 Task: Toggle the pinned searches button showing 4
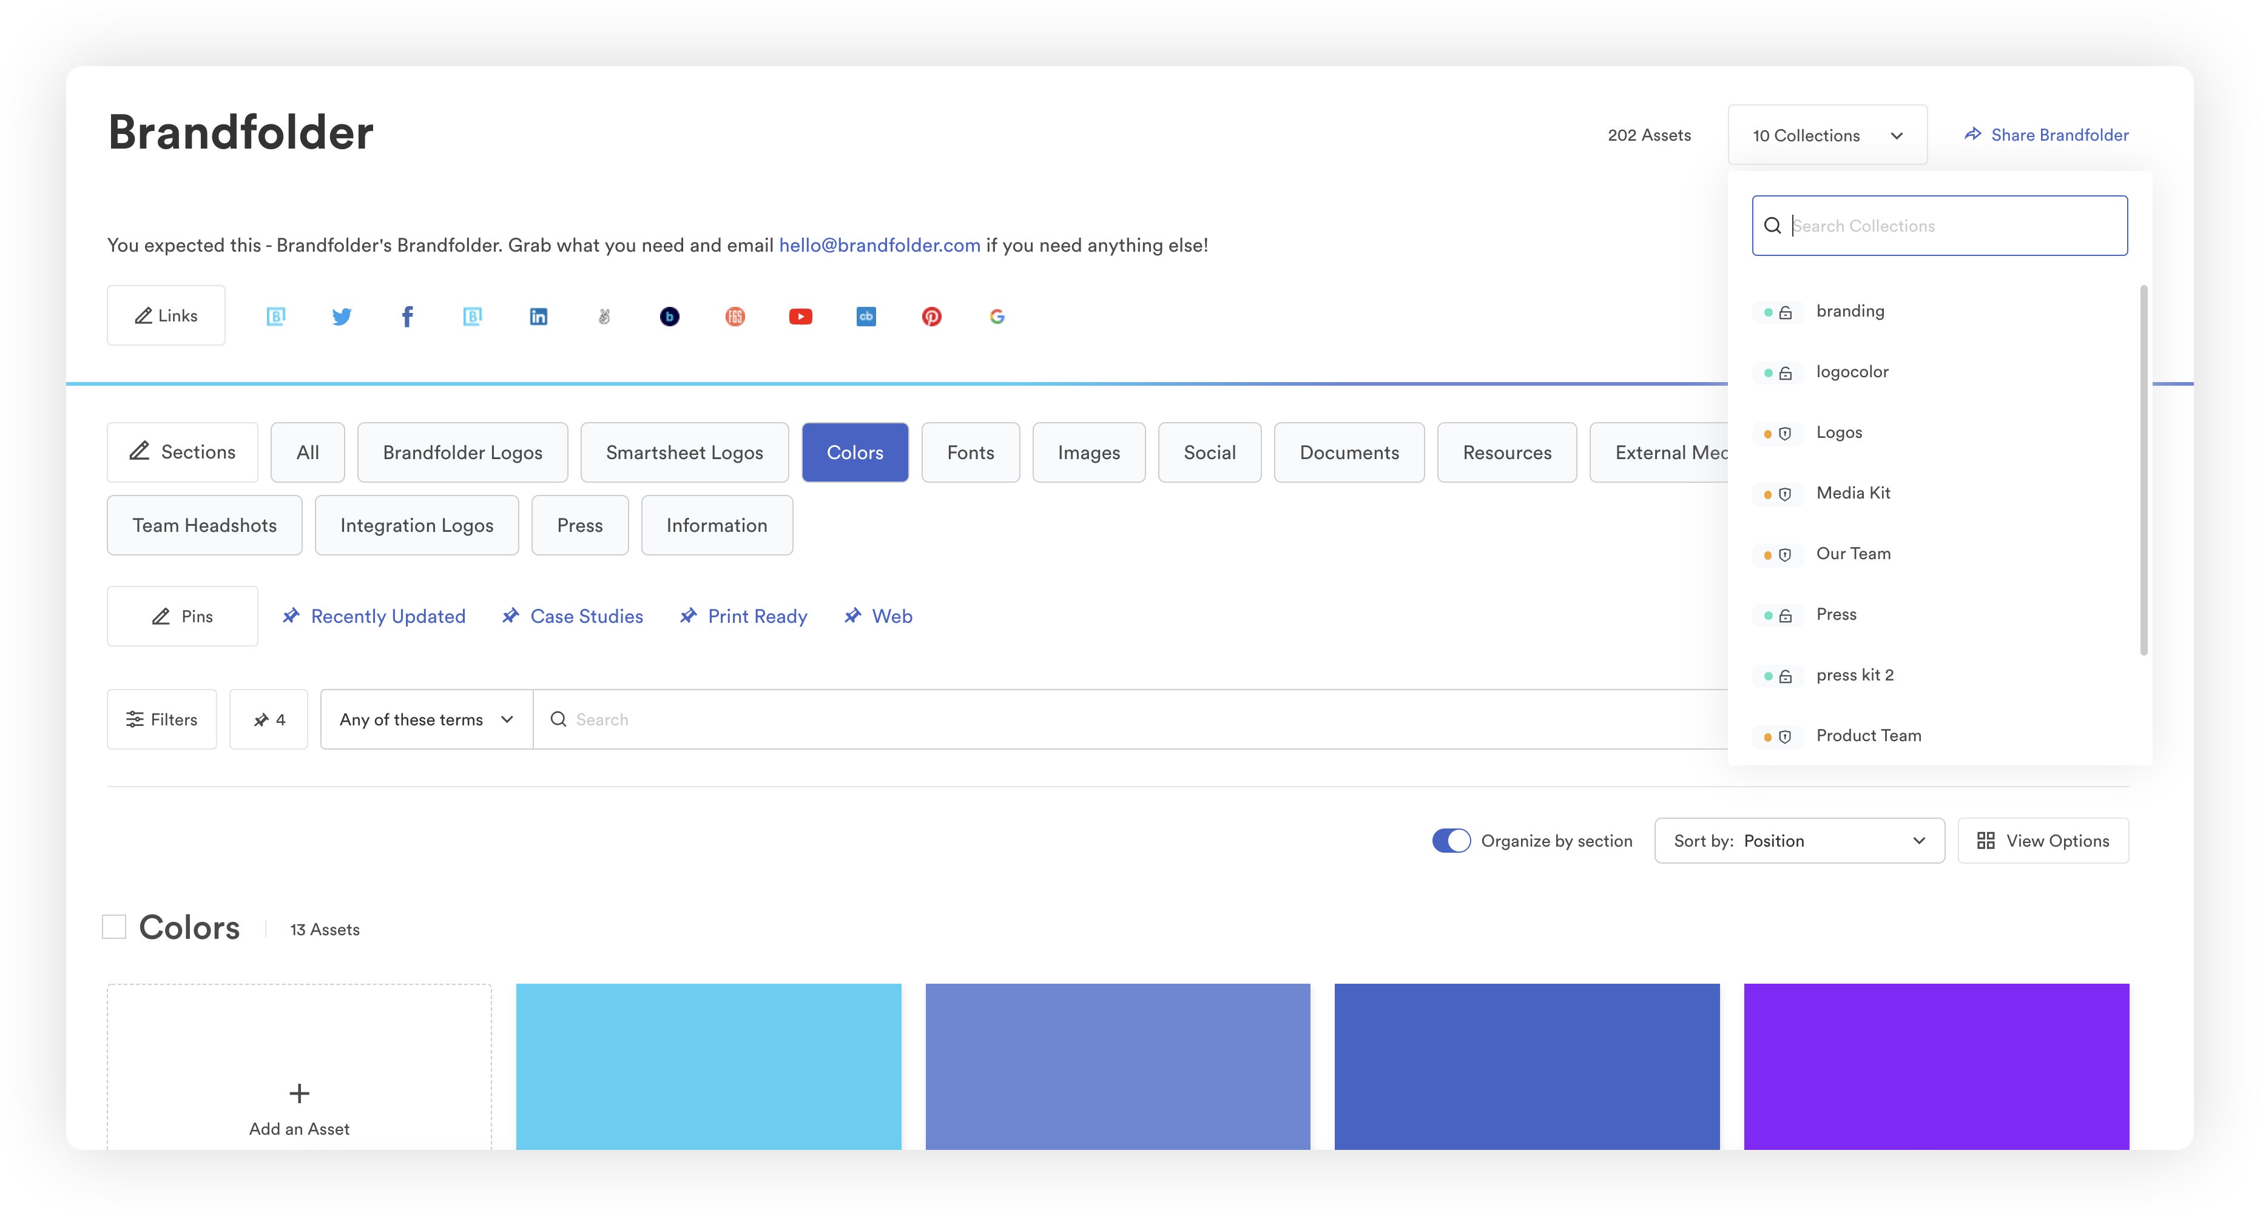[268, 719]
